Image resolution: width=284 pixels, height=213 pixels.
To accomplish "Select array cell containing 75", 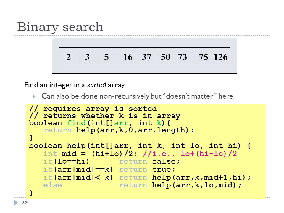I will point(201,56).
